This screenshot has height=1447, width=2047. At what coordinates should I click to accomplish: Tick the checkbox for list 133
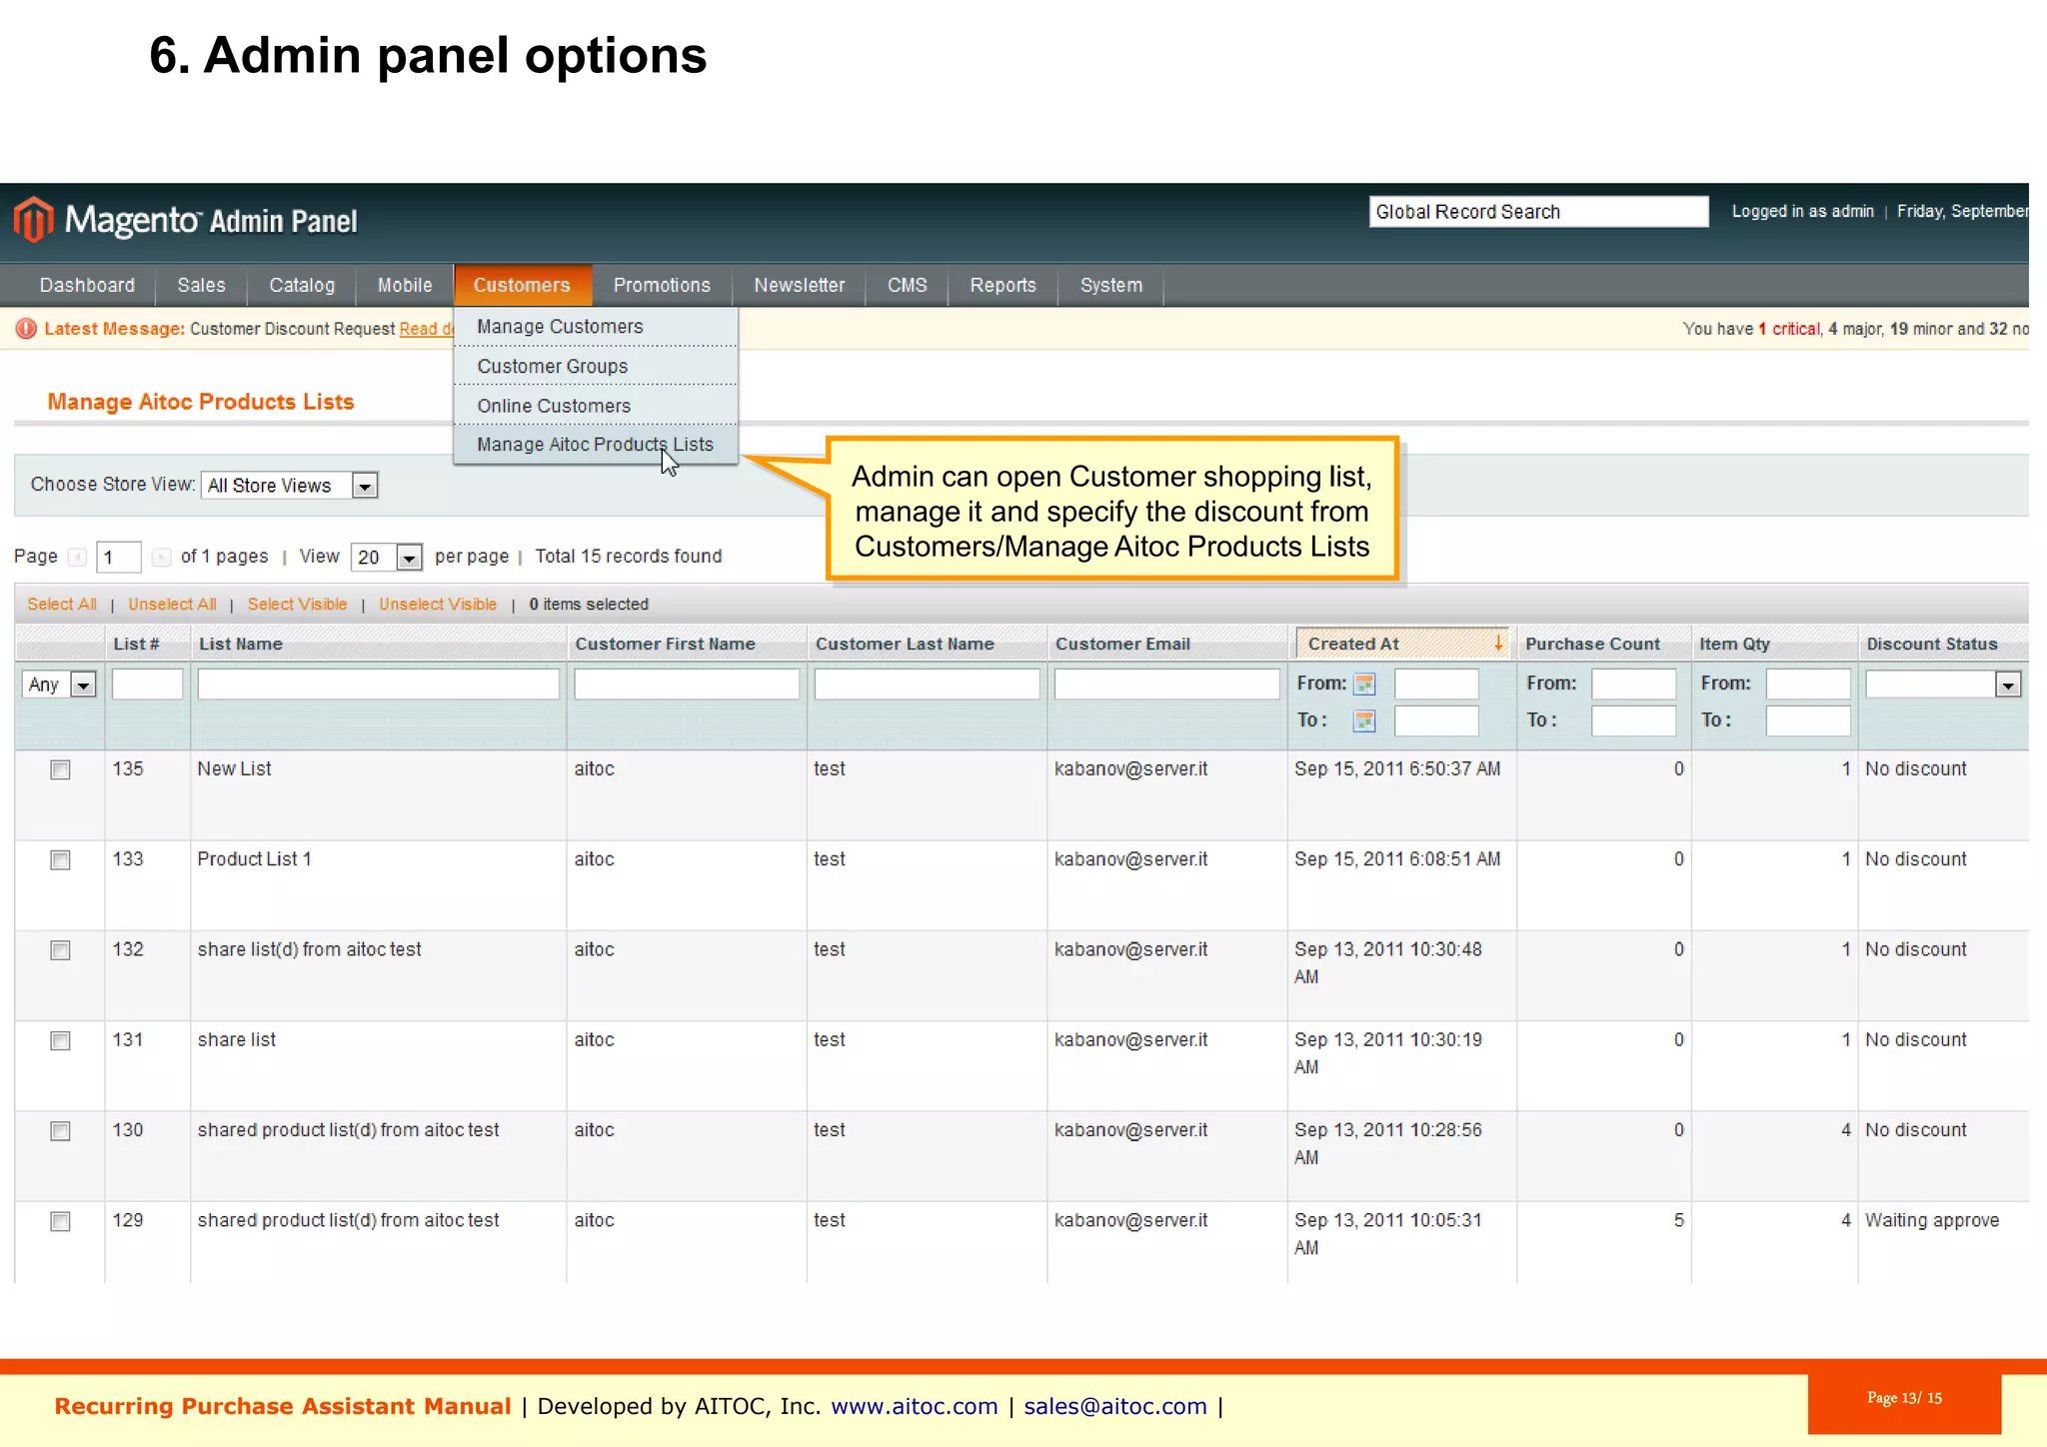click(61, 860)
